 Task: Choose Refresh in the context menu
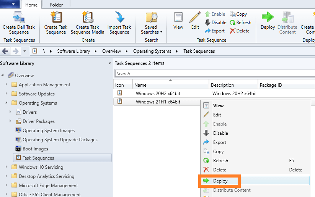(x=256, y=161)
